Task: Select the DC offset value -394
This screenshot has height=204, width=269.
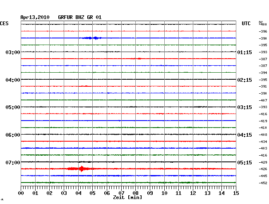Action: (263, 73)
